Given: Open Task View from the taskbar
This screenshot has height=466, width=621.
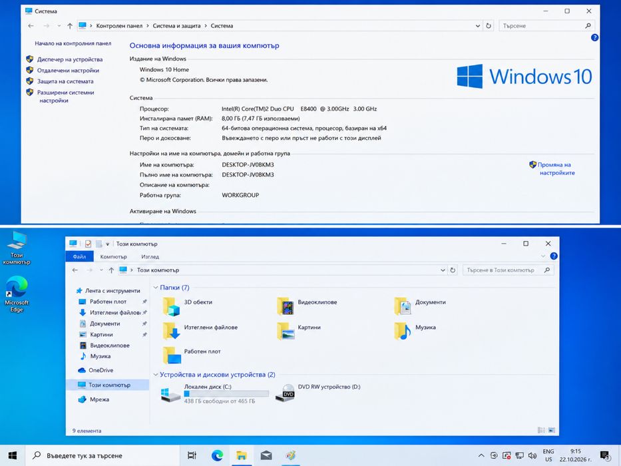Looking at the screenshot, I should coord(192,455).
